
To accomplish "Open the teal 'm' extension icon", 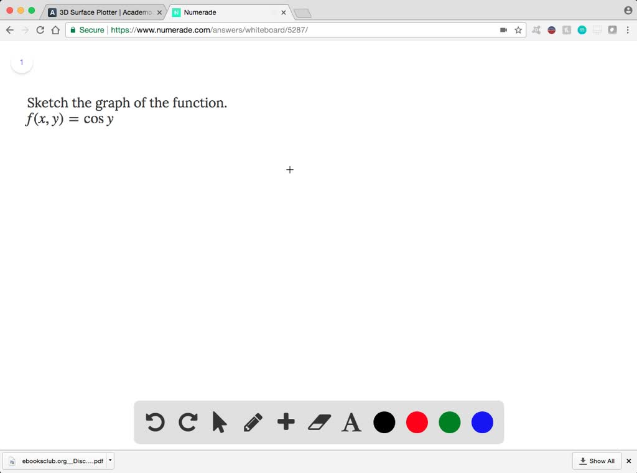I will click(581, 29).
